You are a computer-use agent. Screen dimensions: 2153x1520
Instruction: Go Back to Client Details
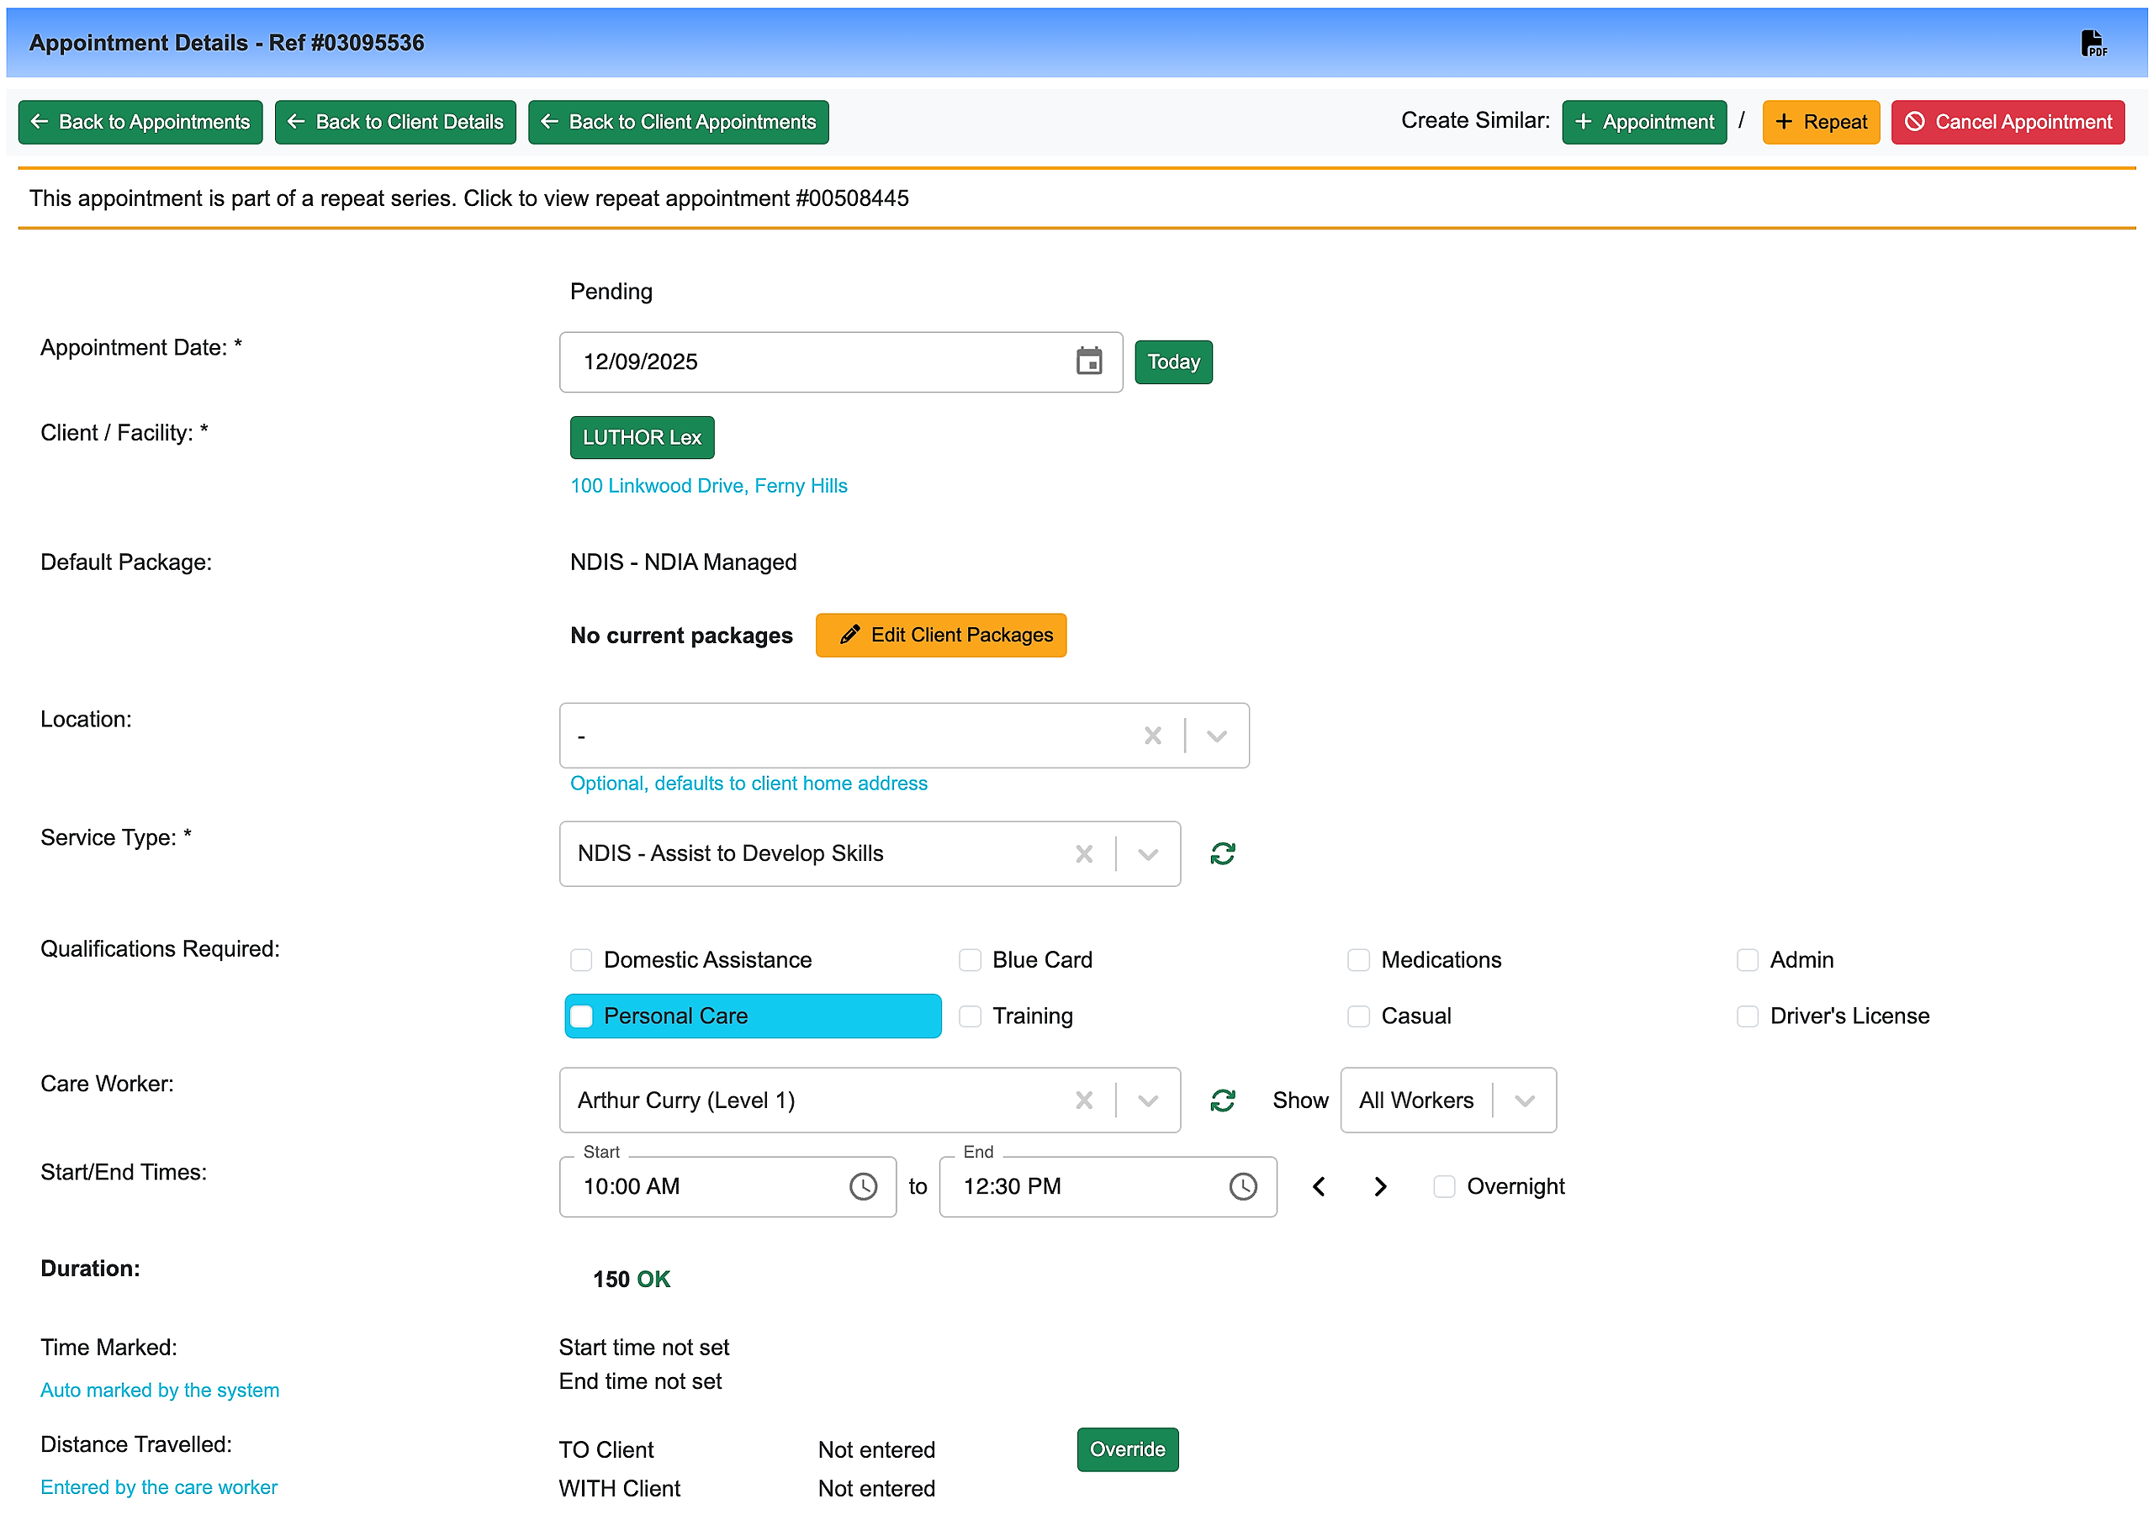click(x=394, y=122)
